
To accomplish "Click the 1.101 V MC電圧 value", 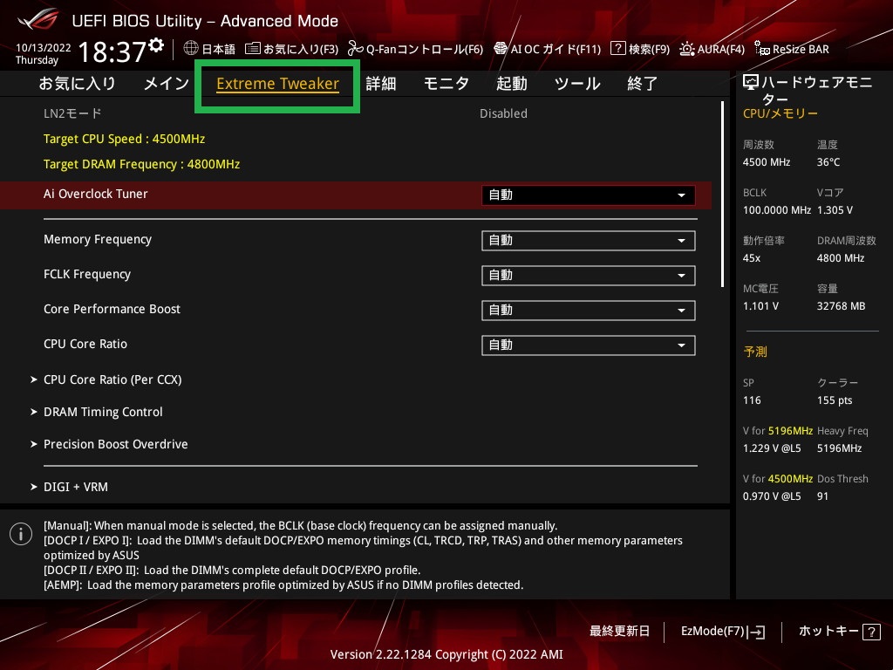I will coord(760,306).
